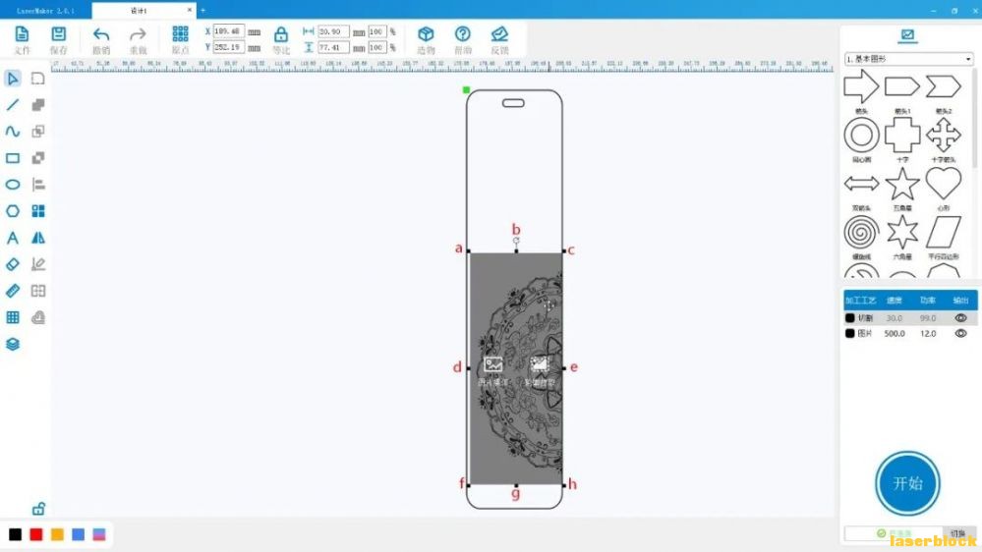Insert the basic arrow shape
Image resolution: width=982 pixels, height=552 pixels.
tap(861, 86)
